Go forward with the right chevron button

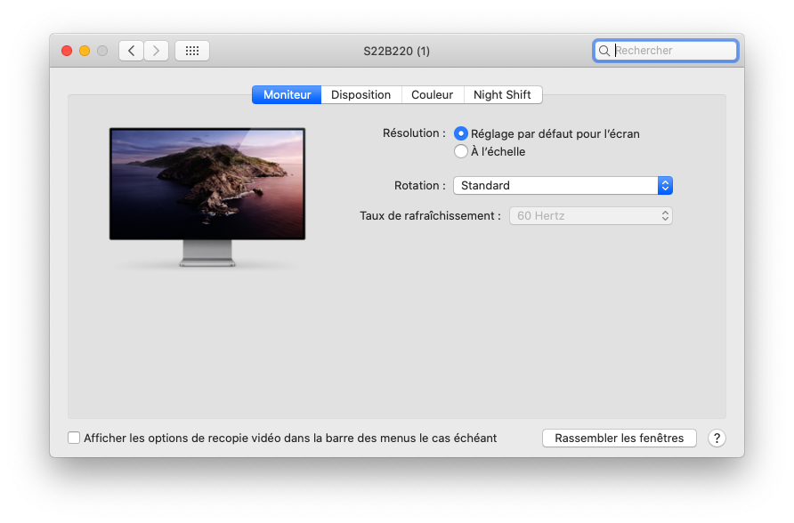(156, 51)
